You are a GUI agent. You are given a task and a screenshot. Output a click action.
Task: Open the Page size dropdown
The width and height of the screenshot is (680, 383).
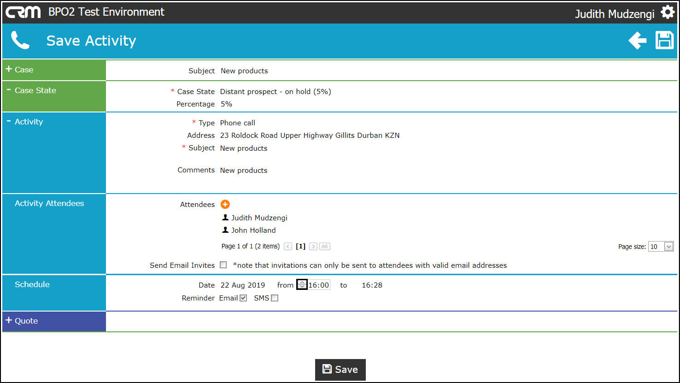661,247
